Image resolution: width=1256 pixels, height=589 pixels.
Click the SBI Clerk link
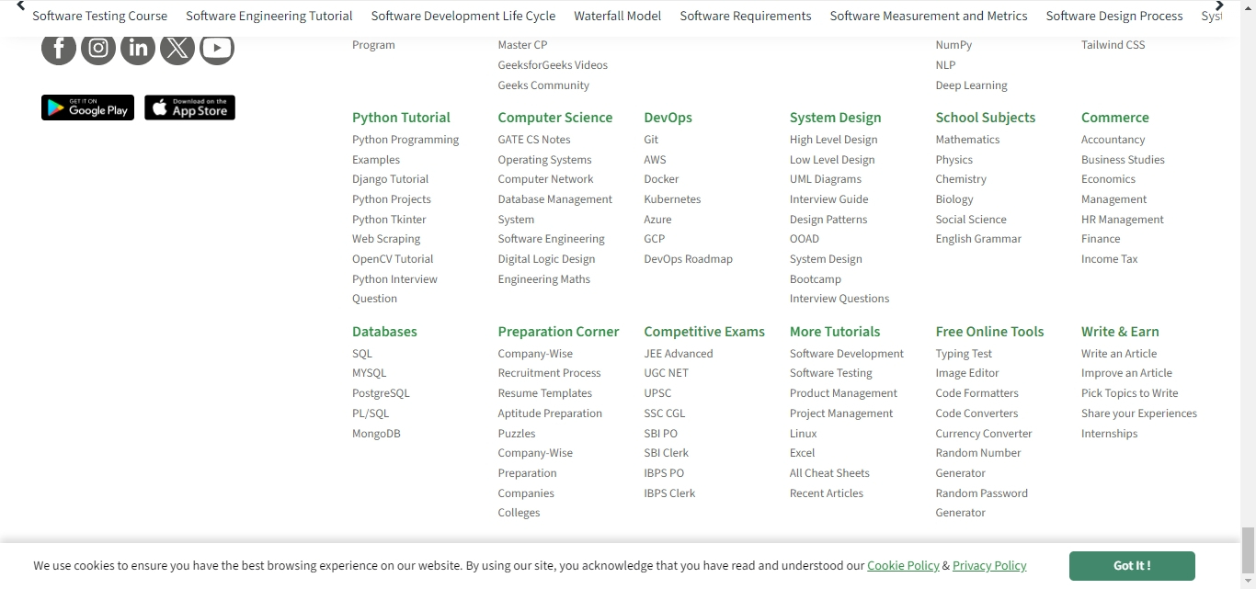pos(667,453)
